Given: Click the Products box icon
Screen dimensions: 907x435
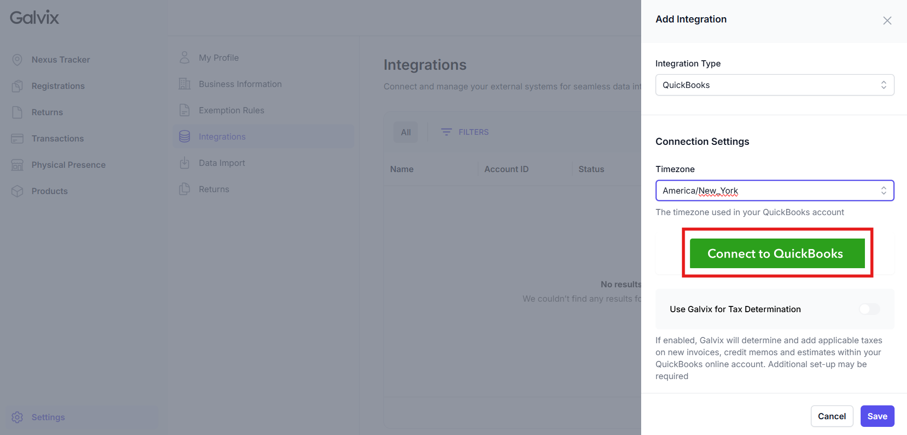Looking at the screenshot, I should coord(17,191).
